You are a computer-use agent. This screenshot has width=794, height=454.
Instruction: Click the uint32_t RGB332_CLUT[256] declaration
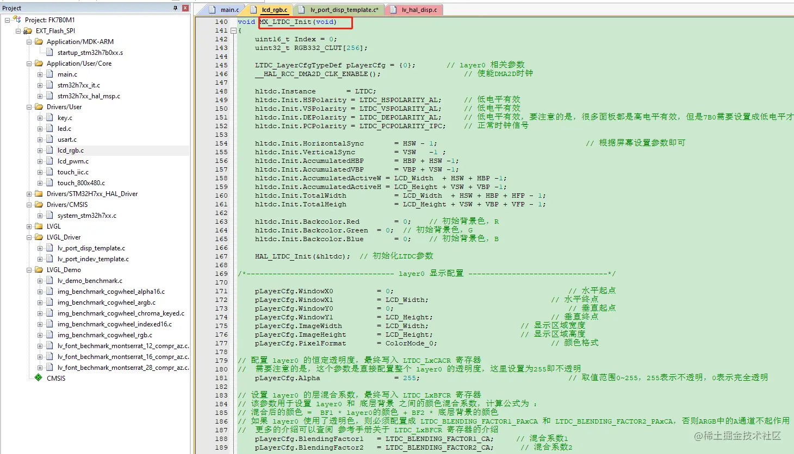(311, 48)
